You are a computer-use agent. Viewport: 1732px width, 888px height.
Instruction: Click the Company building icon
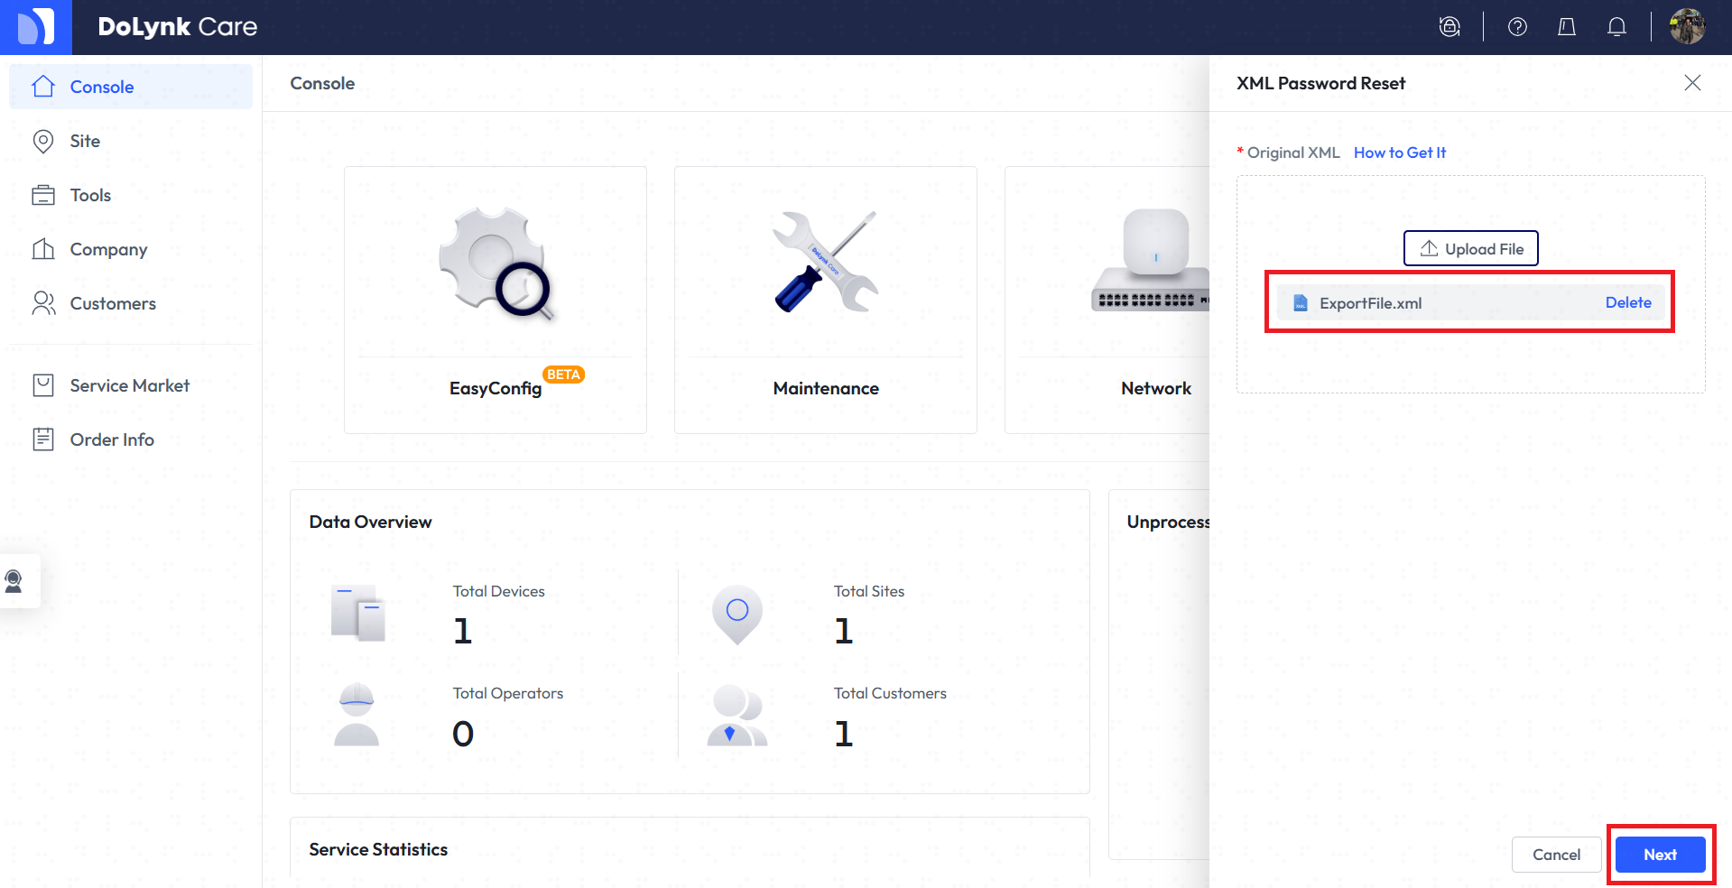43,249
